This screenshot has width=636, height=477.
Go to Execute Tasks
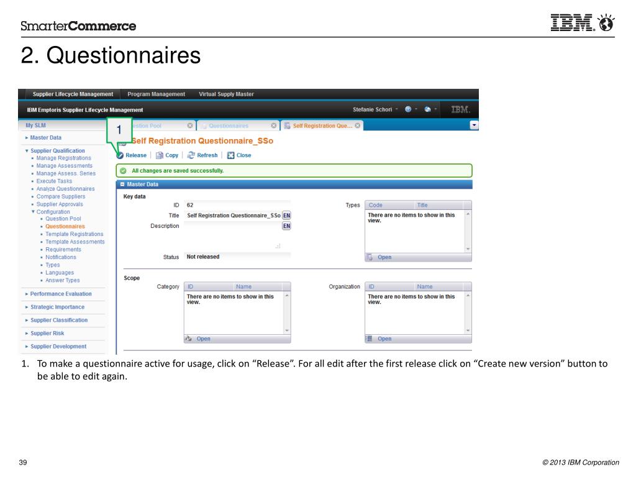(x=54, y=181)
